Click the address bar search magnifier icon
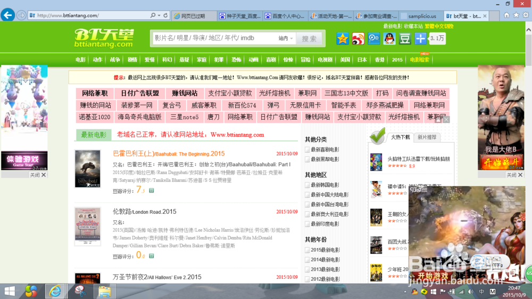Viewport: 532px width, 299px height. point(153,15)
